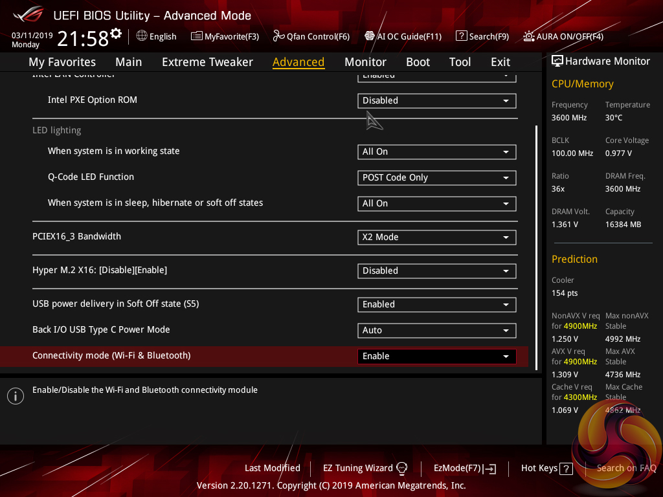Select Q-Code LED Function label
The image size is (663, 497).
click(91, 177)
